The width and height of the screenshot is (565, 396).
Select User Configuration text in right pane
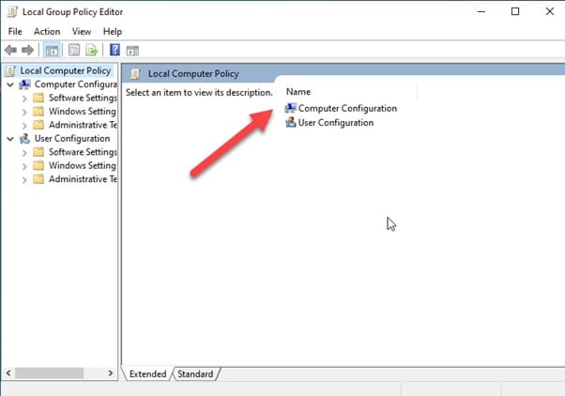(x=336, y=123)
